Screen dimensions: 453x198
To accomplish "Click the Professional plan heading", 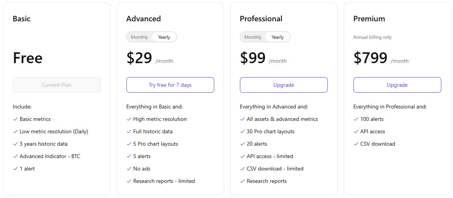I will [261, 19].
